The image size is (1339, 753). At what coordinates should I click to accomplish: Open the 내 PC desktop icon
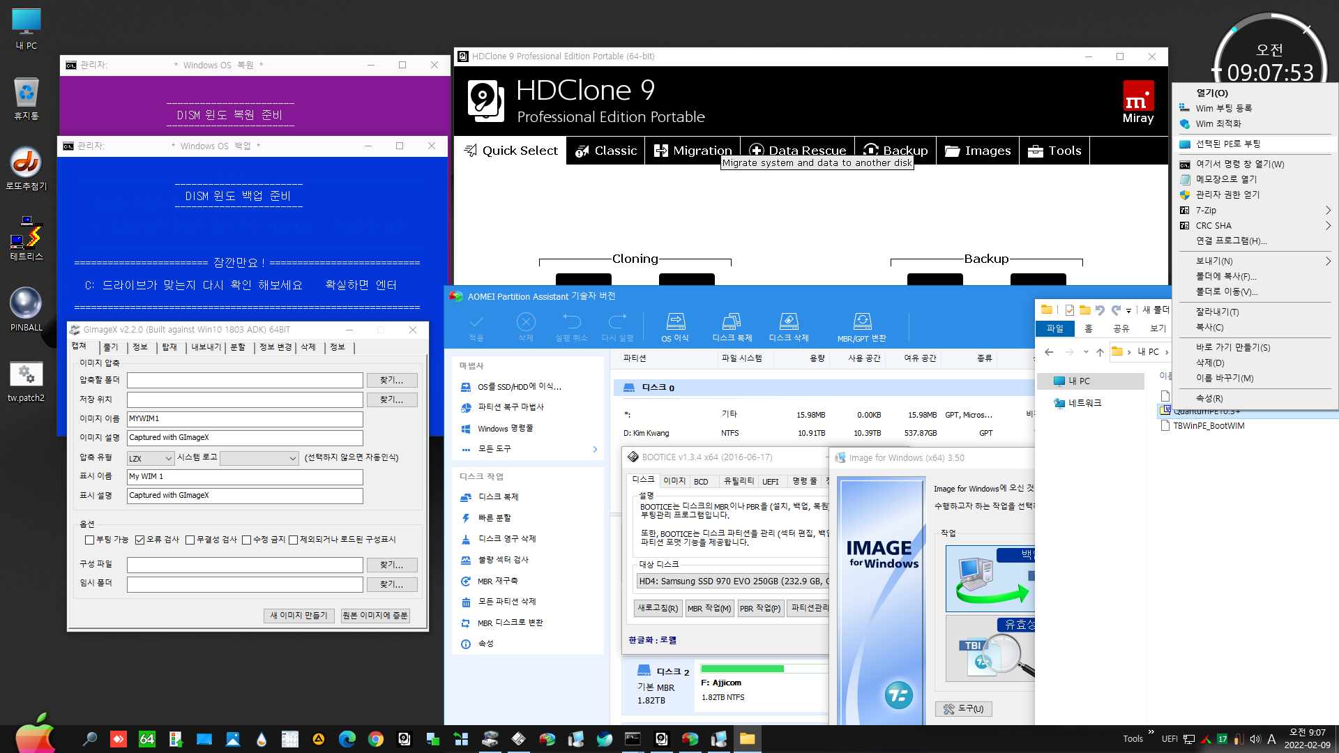click(27, 29)
